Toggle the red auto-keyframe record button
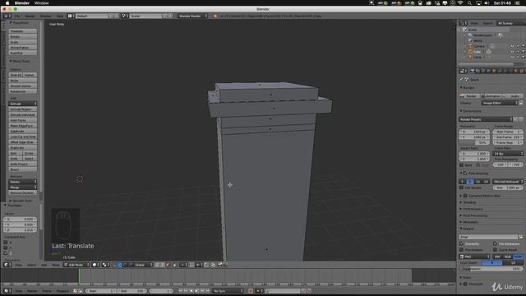 tap(251, 291)
